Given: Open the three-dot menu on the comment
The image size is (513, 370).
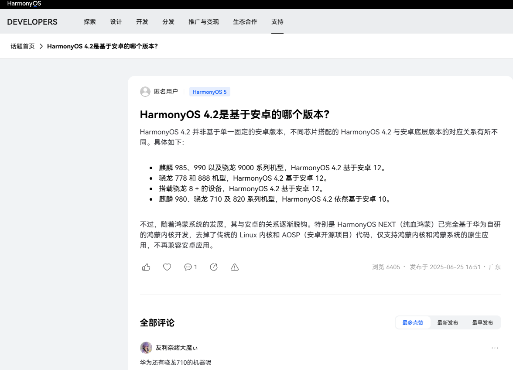Looking at the screenshot, I should tap(495, 348).
